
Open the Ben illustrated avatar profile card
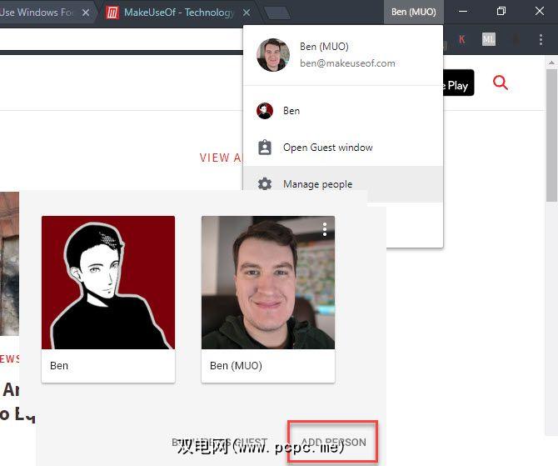[x=108, y=299]
